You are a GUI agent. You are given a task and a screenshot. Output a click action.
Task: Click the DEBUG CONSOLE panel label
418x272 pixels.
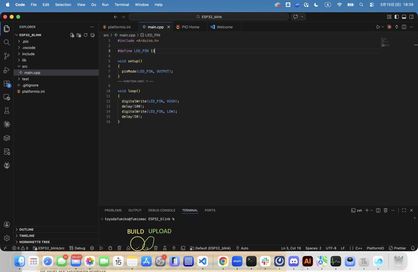pyautogui.click(x=162, y=210)
